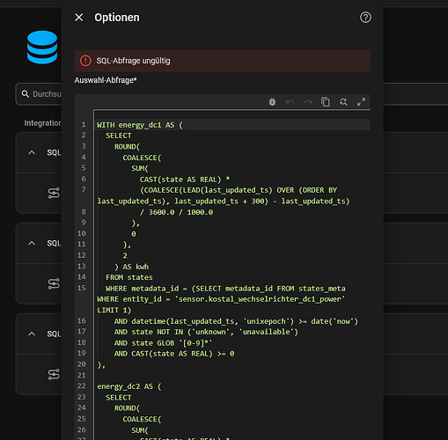Copy the query to clipboard
This screenshot has height=440, width=448.
326,102
